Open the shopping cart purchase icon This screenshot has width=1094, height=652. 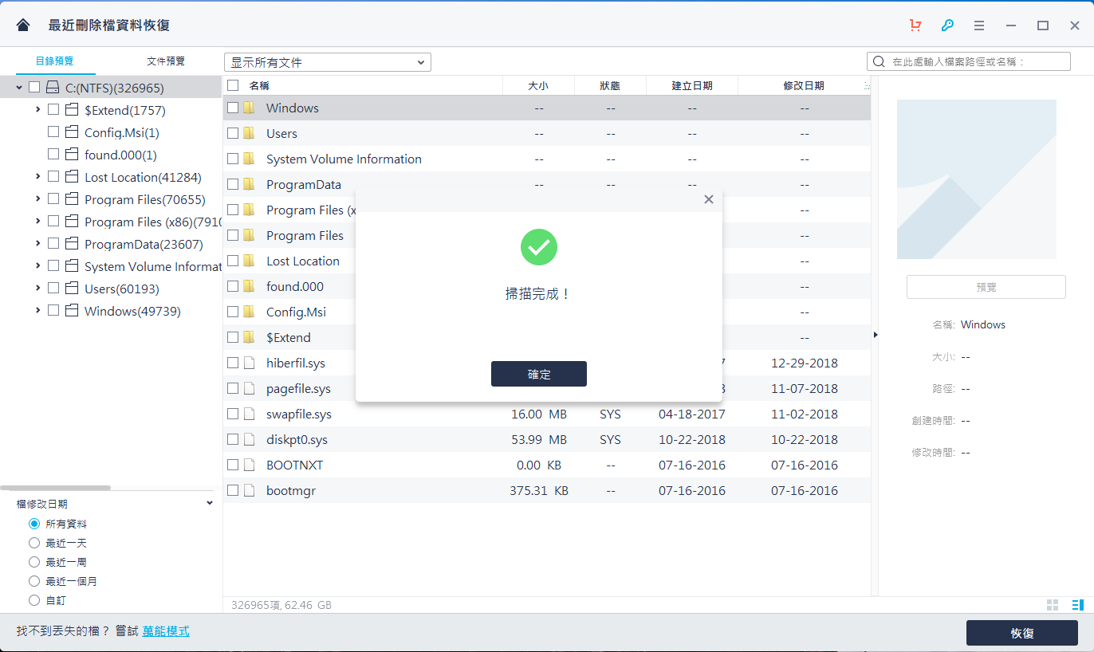point(915,25)
